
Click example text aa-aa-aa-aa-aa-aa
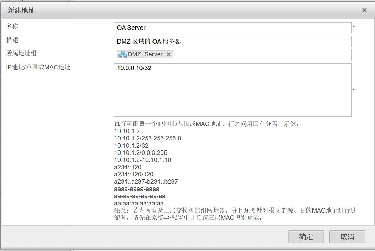(x=140, y=196)
